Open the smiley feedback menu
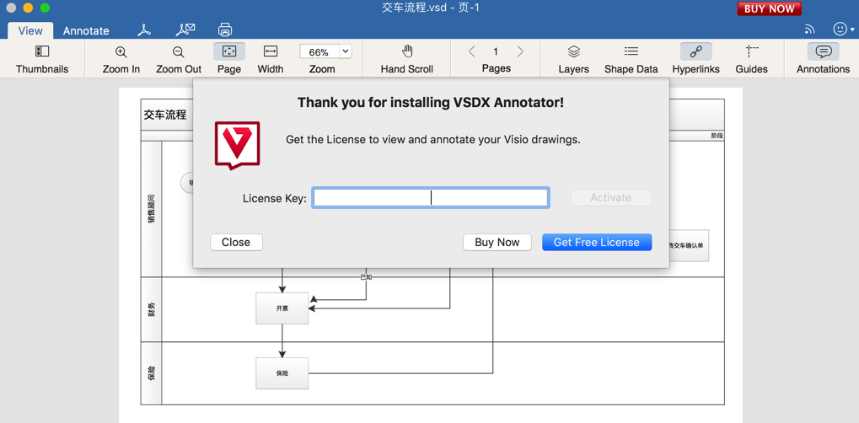This screenshot has height=423, width=859. click(843, 29)
